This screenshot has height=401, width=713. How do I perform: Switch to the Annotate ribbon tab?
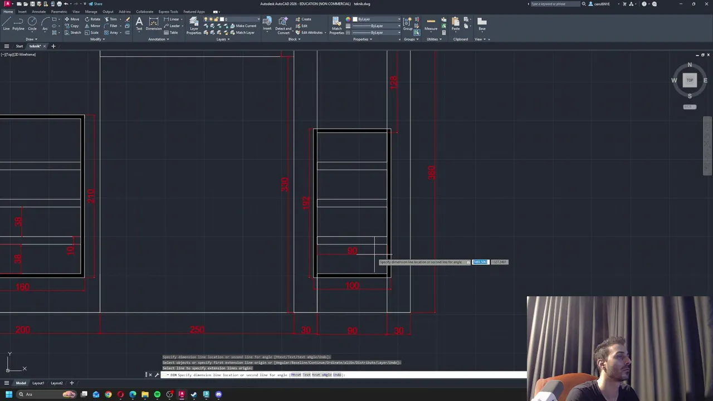(39, 11)
